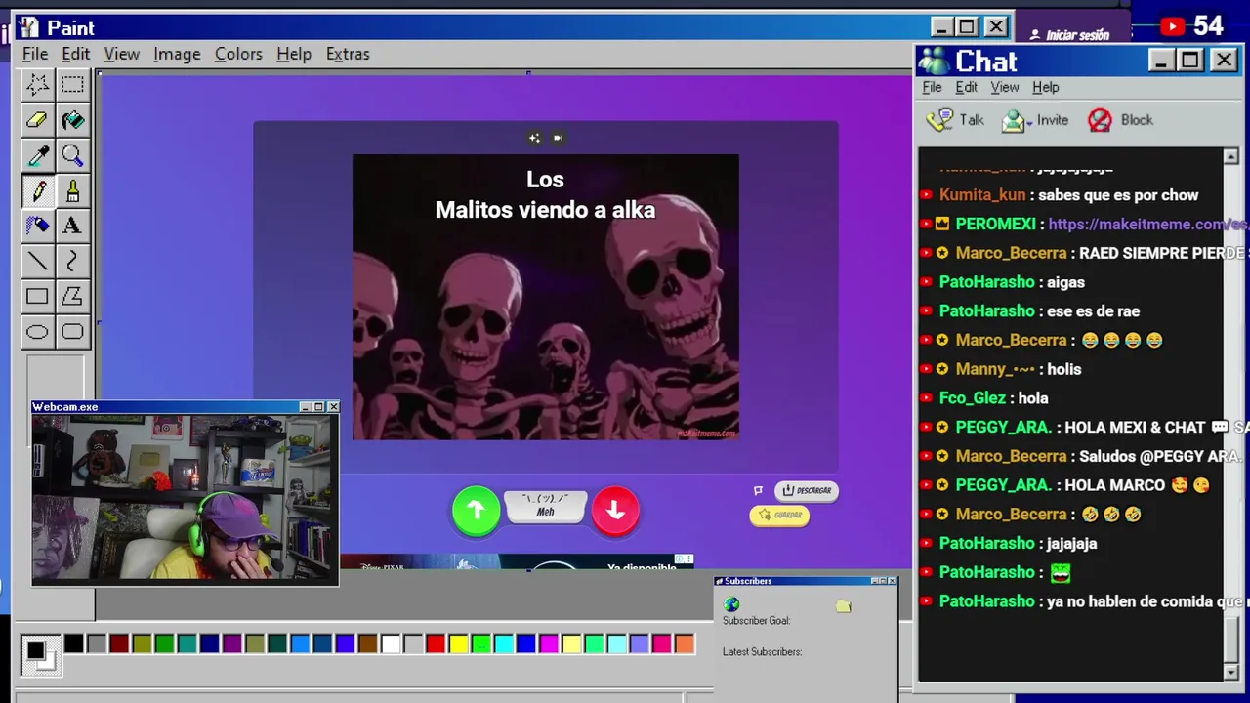
Task: Pick the black color swatch in palette
Action: tap(74, 643)
